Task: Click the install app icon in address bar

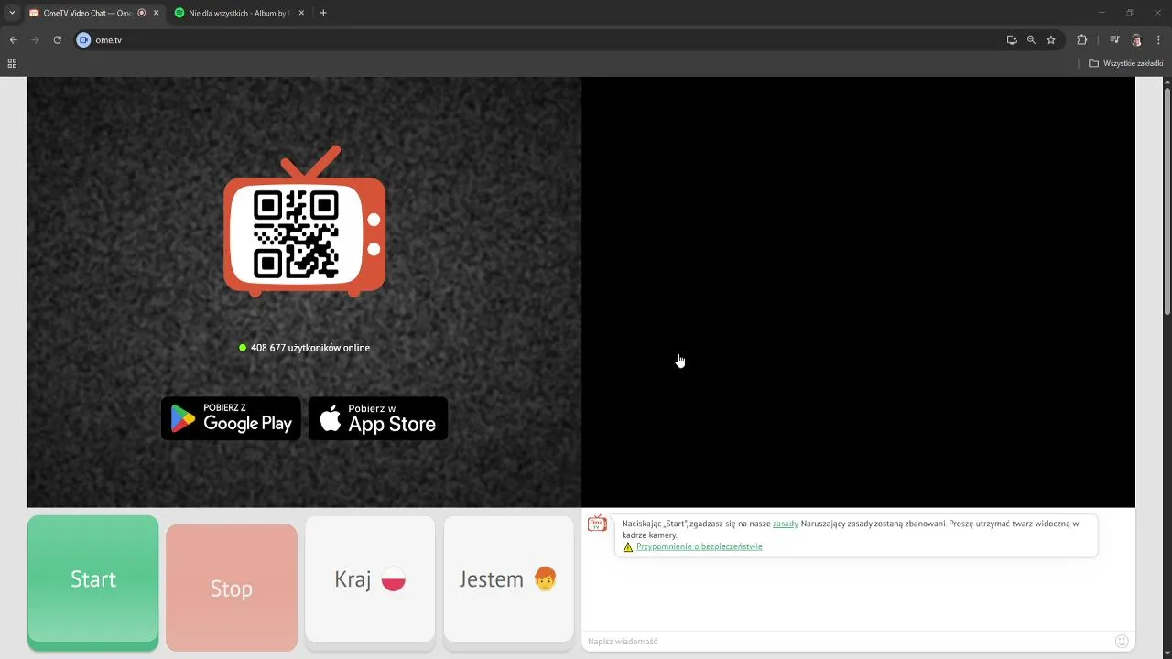Action: tap(1012, 40)
